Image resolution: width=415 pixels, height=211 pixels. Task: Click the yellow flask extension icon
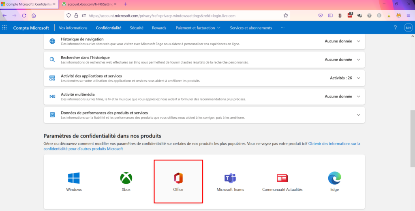click(389, 16)
